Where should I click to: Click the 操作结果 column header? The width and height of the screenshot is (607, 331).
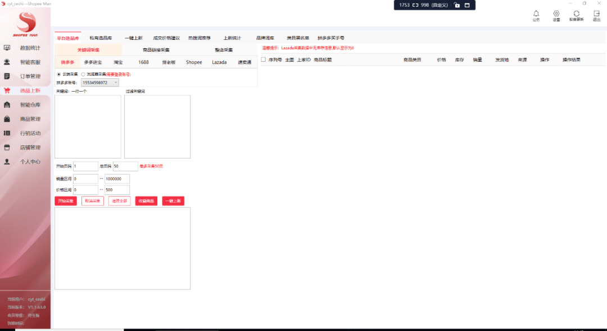[x=572, y=60]
